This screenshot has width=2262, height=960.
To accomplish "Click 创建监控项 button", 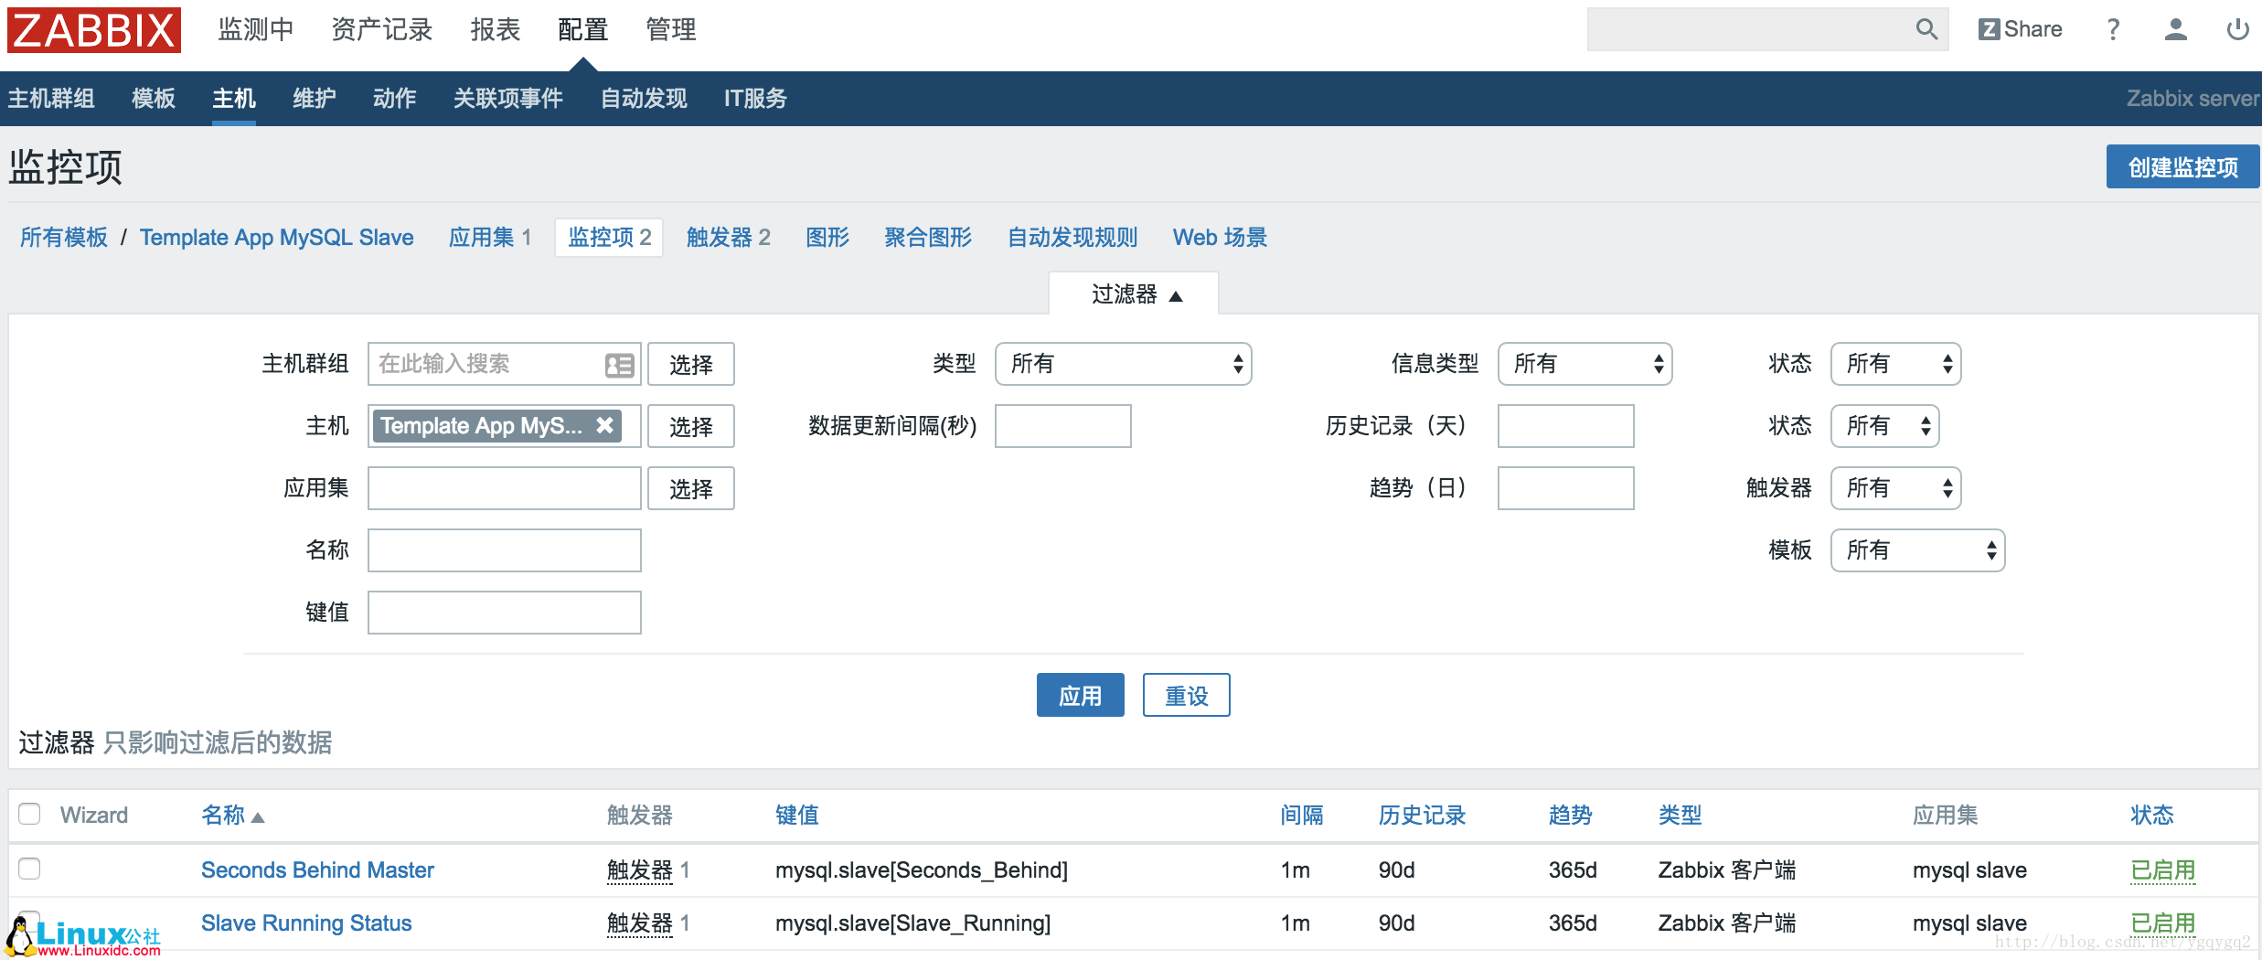I will [2182, 166].
